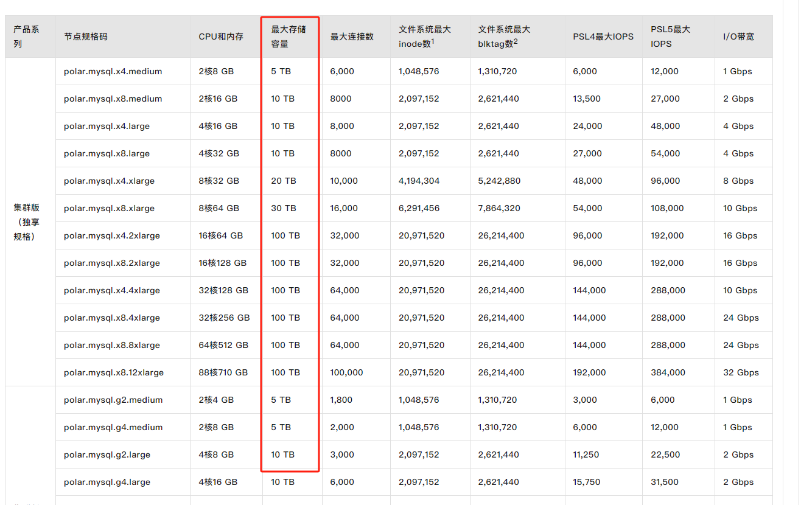Select spec code polar.mysql.g2.medium
Viewport: 801px width, 505px height.
(x=113, y=400)
